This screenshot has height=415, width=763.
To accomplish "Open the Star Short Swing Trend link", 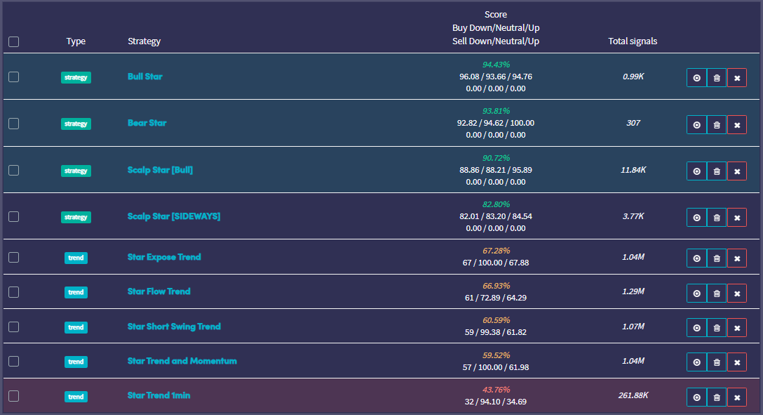I will 174,327.
